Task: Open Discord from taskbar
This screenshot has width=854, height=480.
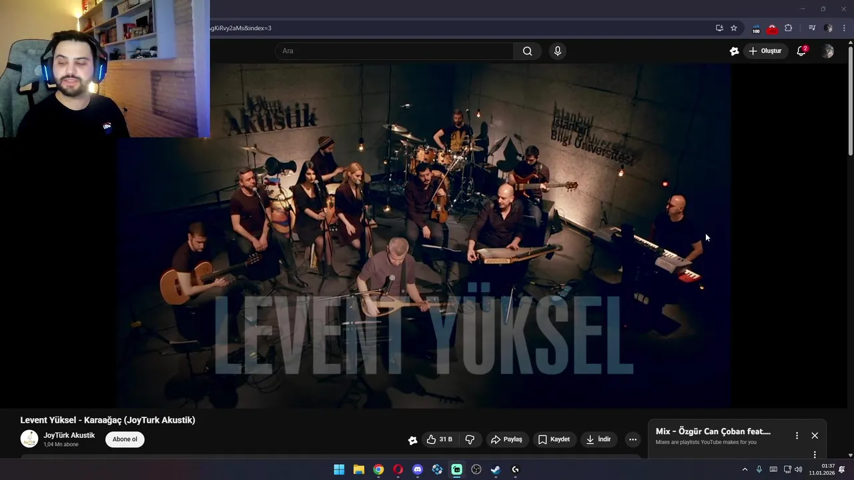Action: (418, 469)
